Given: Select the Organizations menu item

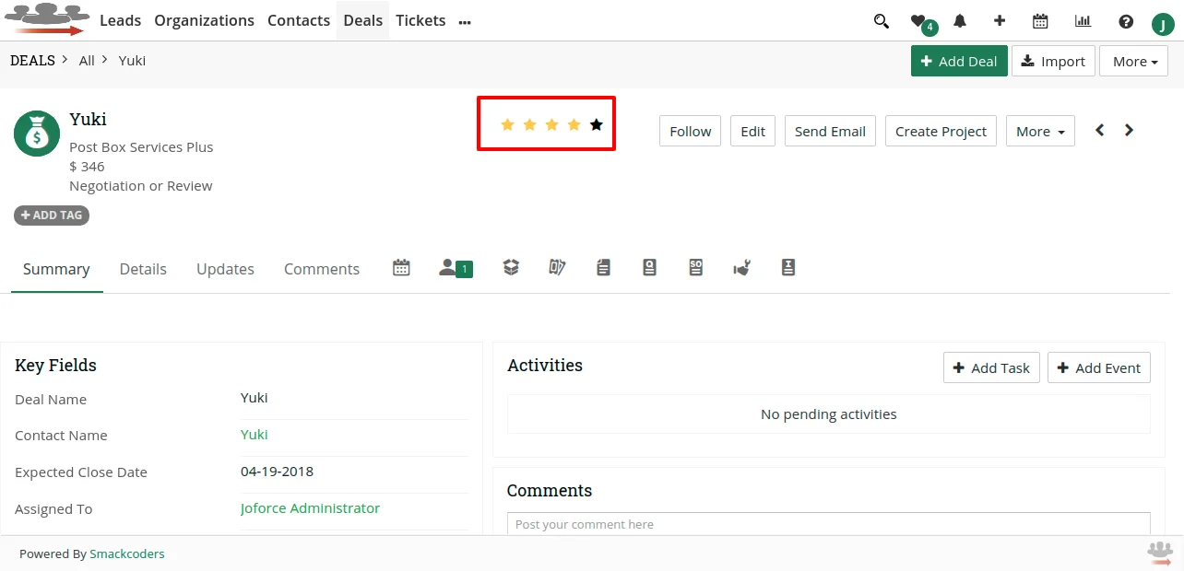Looking at the screenshot, I should click(204, 20).
